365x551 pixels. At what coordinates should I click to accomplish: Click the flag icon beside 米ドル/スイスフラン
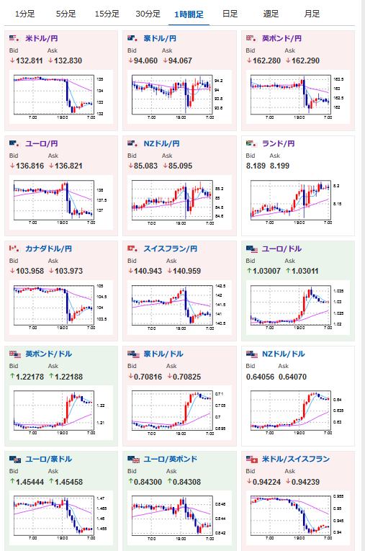(252, 459)
